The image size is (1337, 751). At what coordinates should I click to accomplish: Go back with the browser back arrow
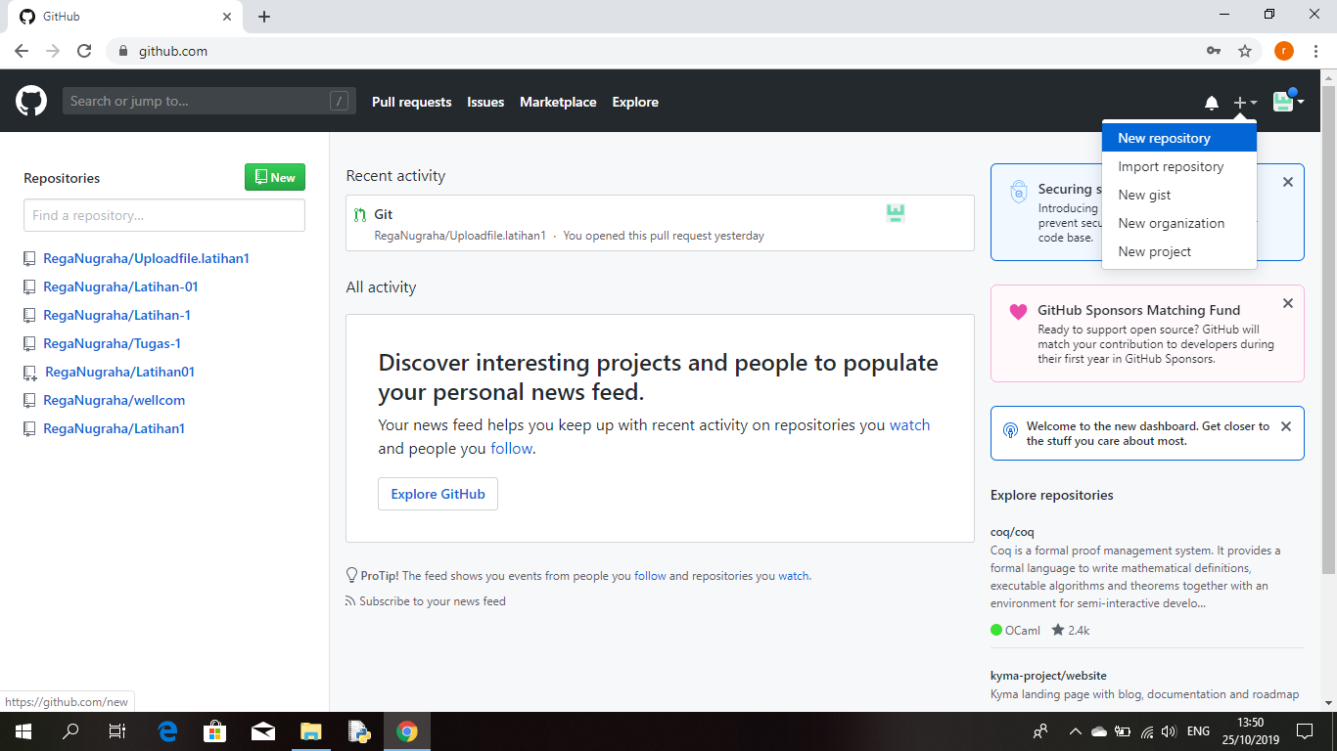click(x=22, y=51)
